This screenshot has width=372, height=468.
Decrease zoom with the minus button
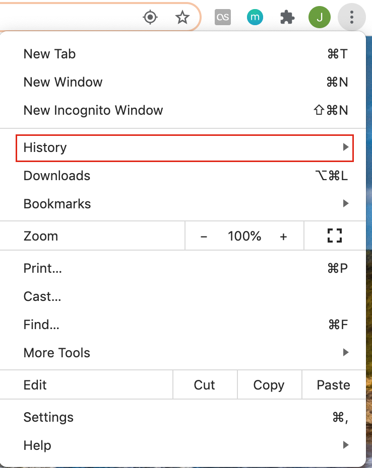point(204,237)
